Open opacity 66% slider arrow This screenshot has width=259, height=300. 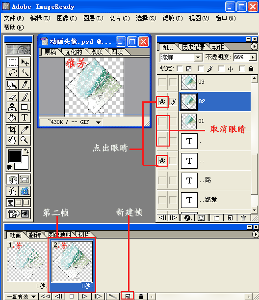[x=253, y=57]
